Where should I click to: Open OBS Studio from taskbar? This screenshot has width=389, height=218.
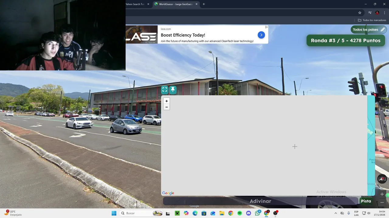tap(276, 213)
